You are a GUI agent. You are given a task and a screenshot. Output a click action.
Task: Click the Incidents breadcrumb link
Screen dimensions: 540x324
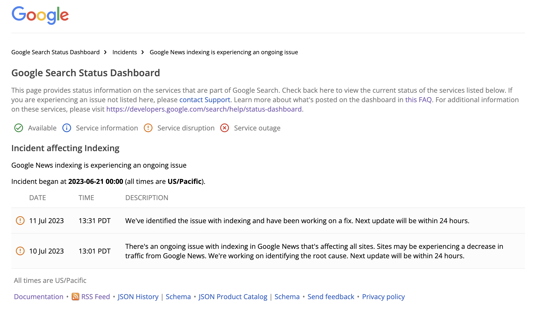click(x=124, y=52)
